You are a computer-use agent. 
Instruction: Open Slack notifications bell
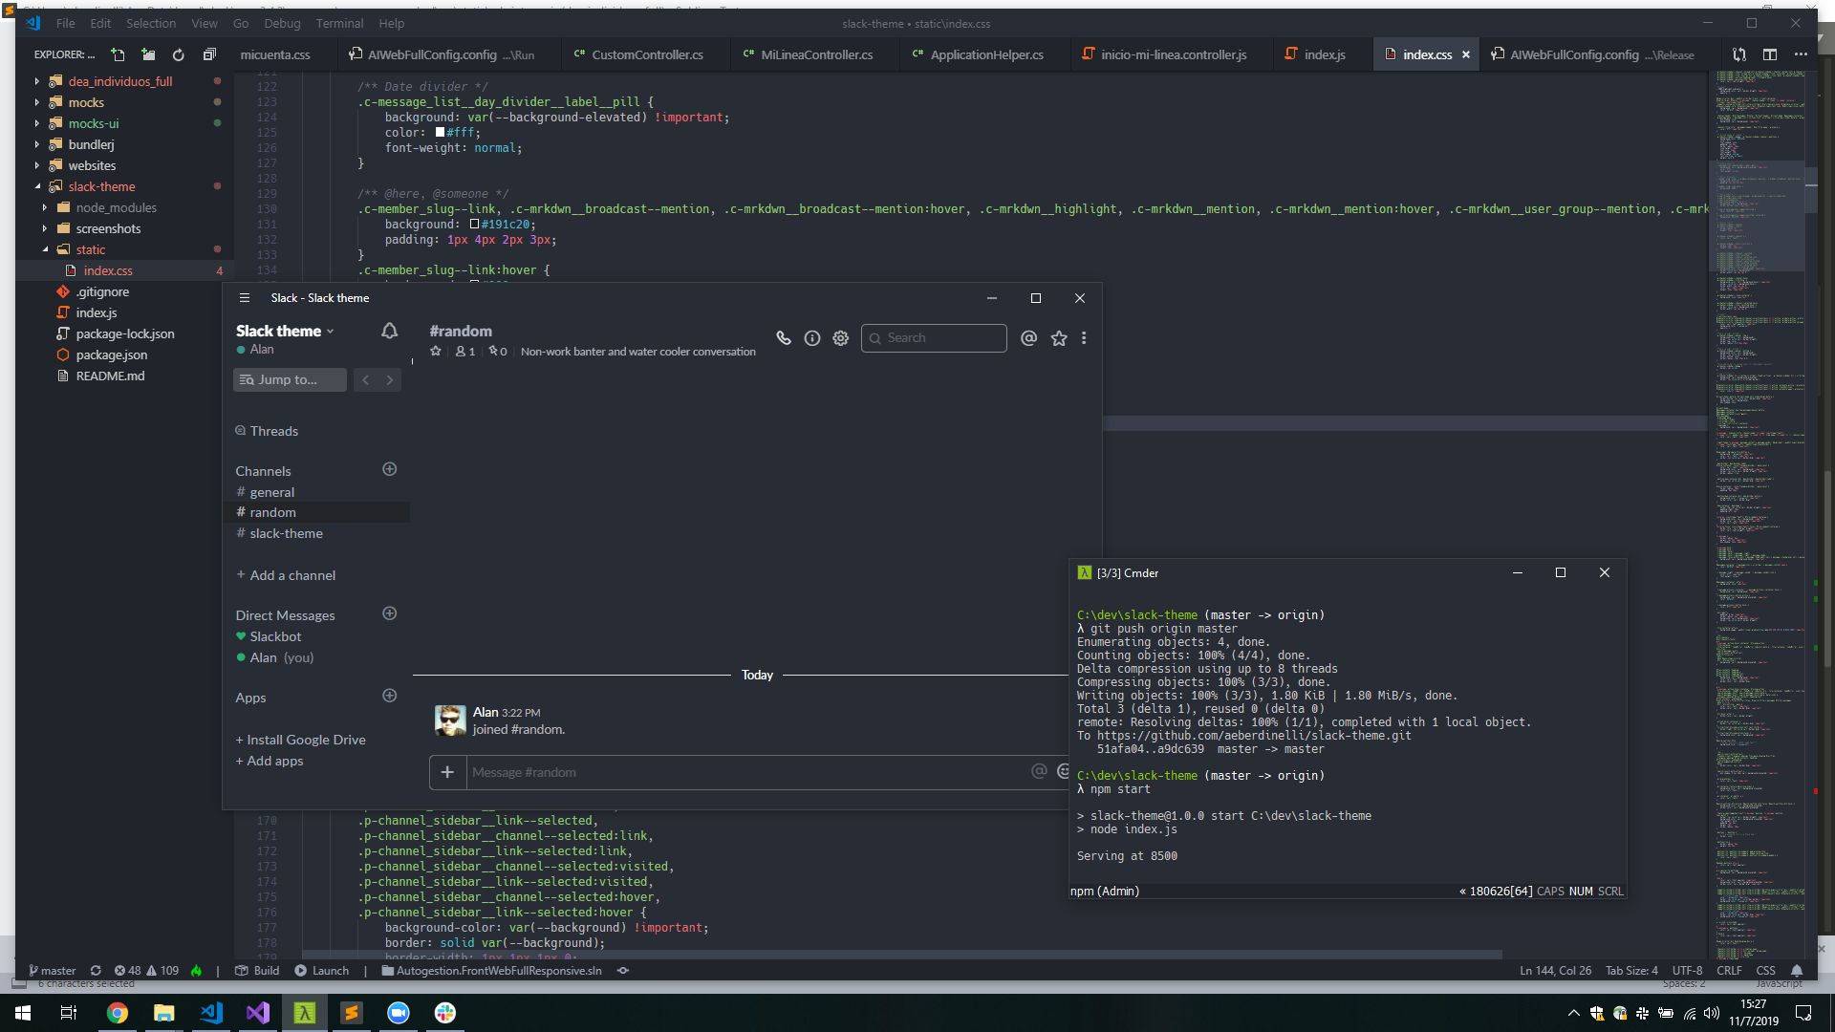[389, 331]
